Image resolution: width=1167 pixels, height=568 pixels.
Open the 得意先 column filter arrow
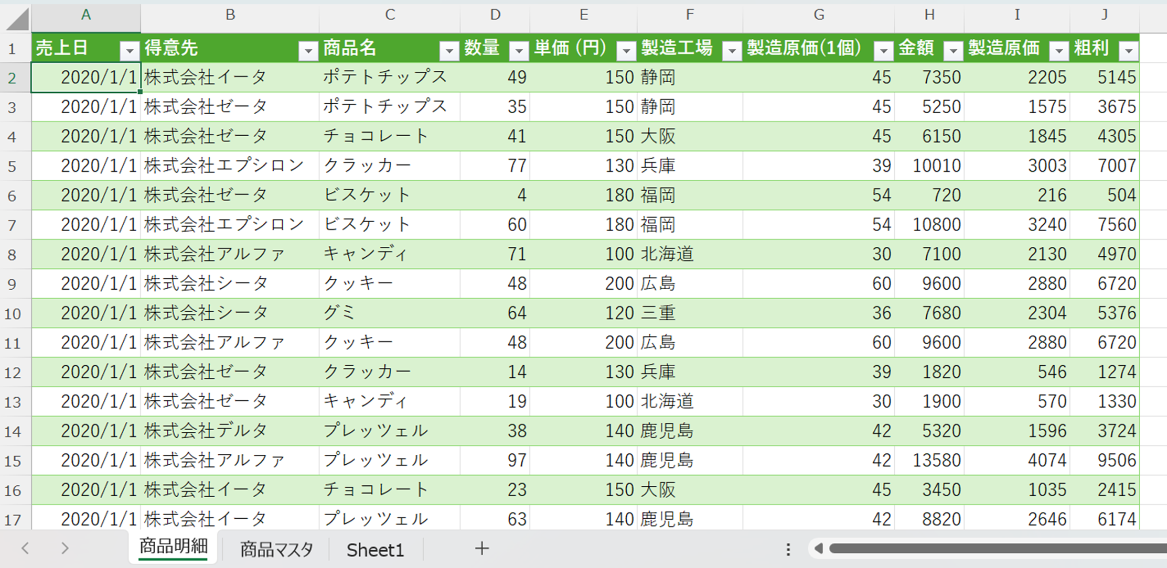(308, 50)
